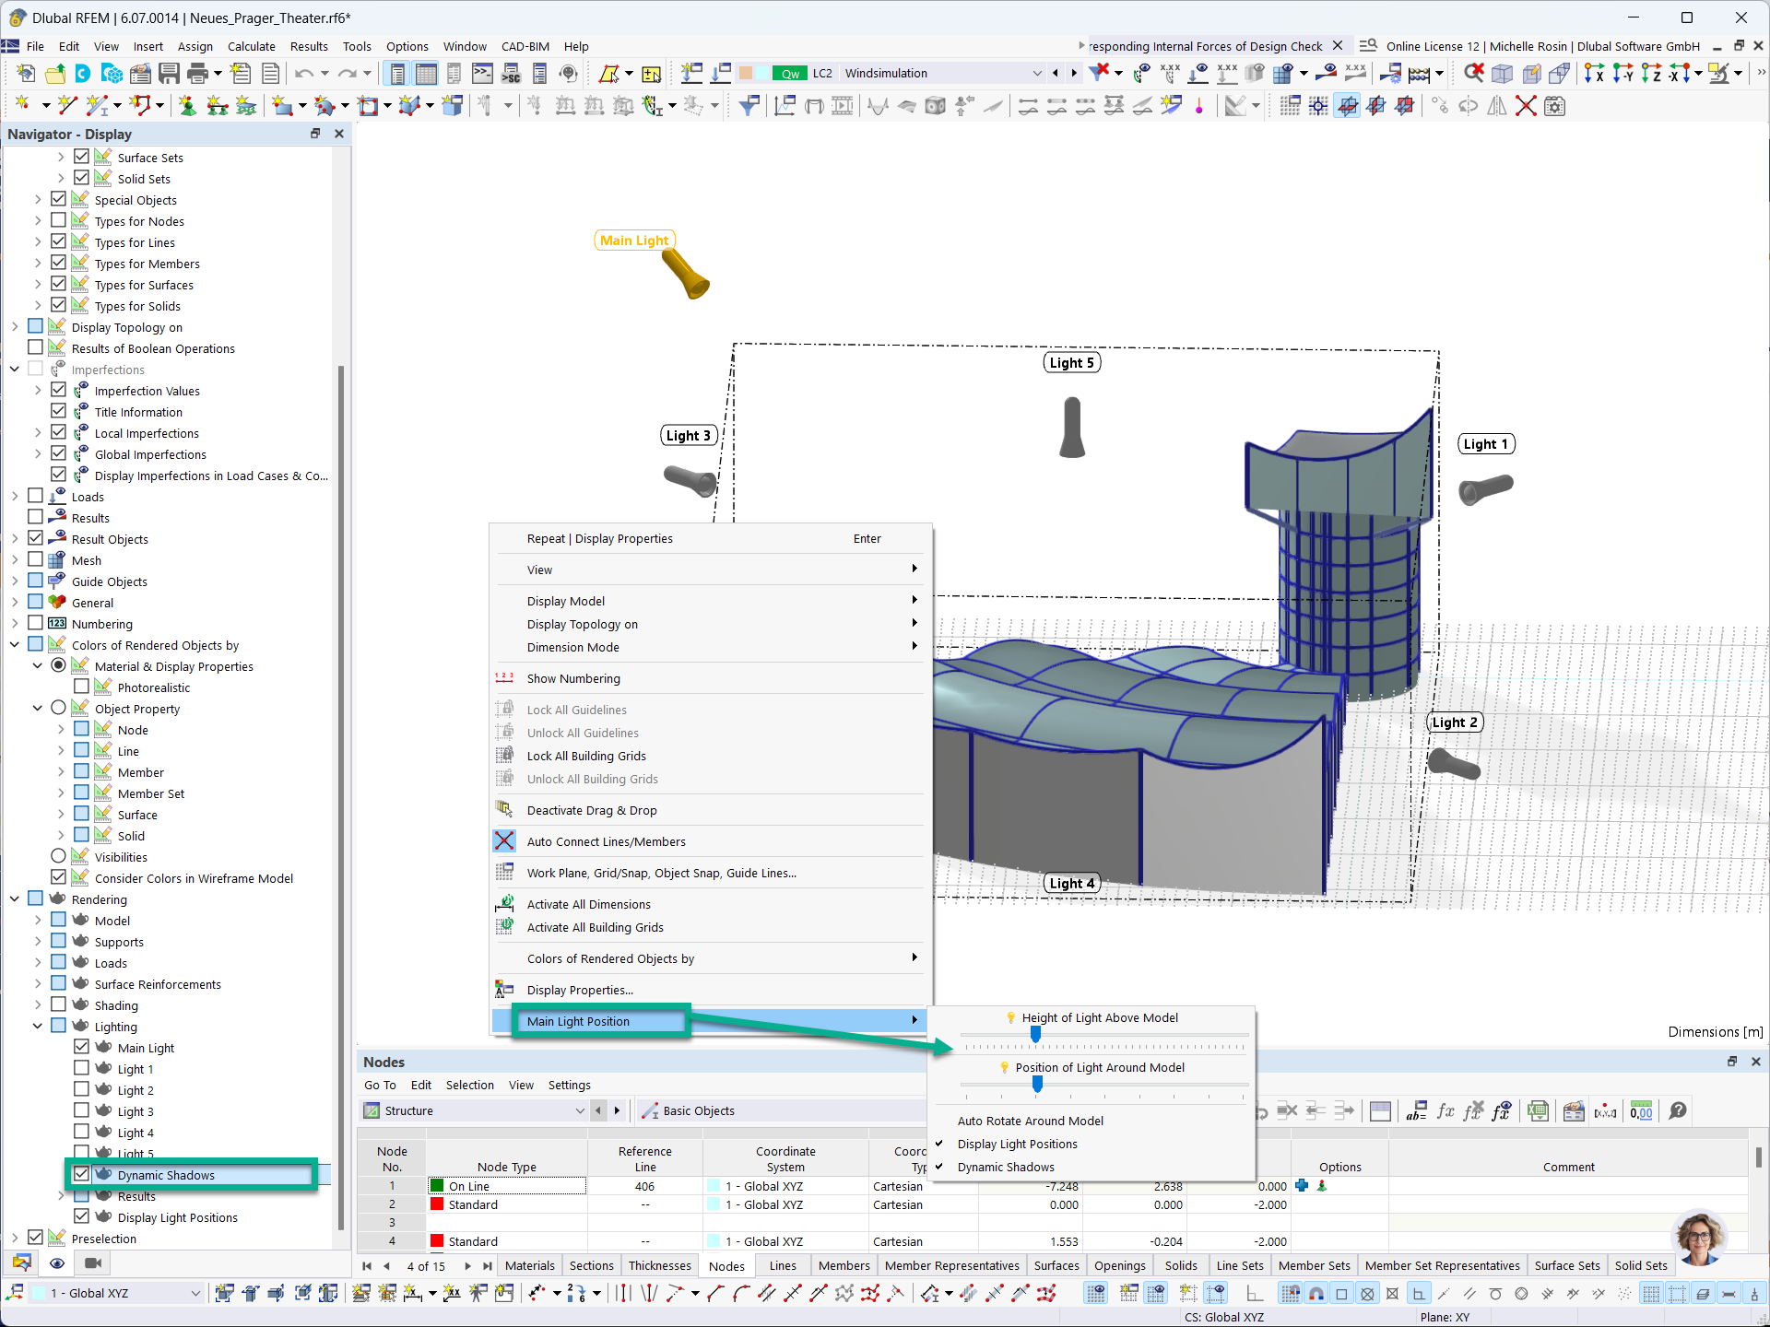This screenshot has height=1327, width=1770.
Task: Click the camera icon at navigator bottom
Action: pos(92,1262)
